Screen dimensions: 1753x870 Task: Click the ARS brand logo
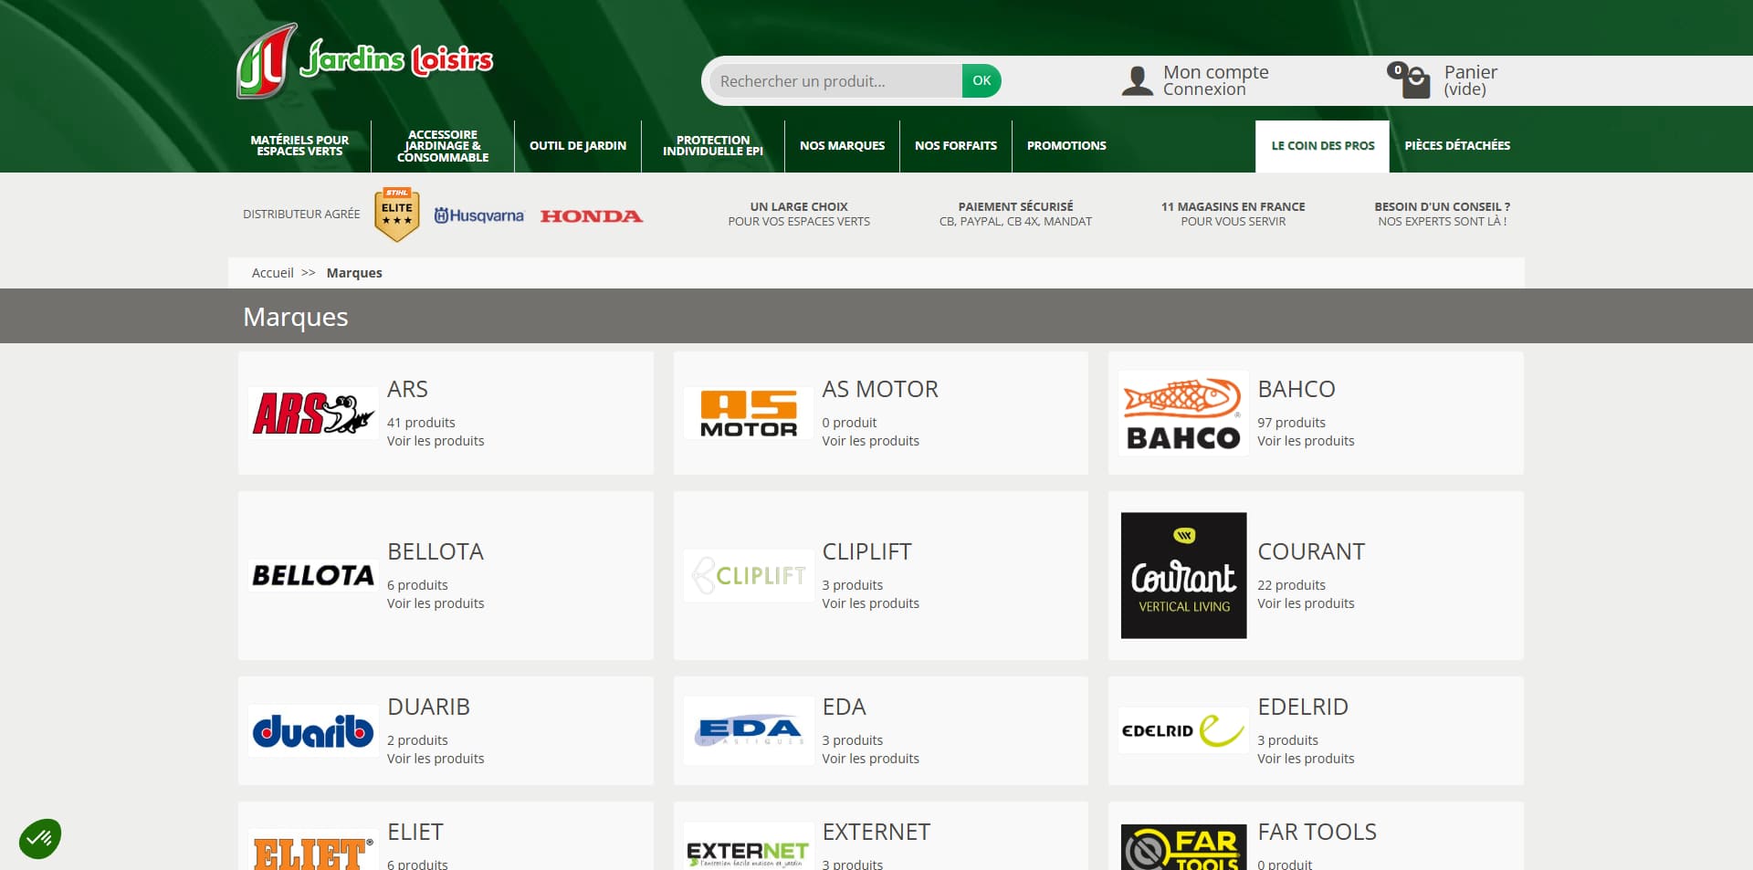pyautogui.click(x=313, y=413)
